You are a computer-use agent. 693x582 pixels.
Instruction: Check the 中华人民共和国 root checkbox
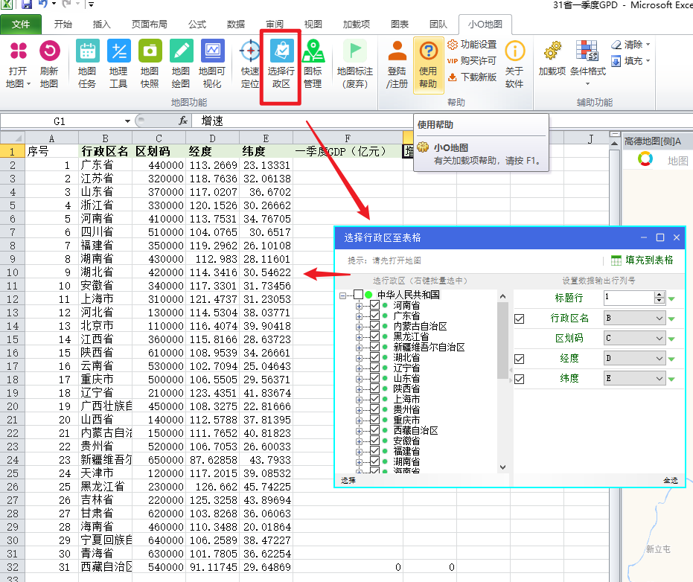coord(359,294)
